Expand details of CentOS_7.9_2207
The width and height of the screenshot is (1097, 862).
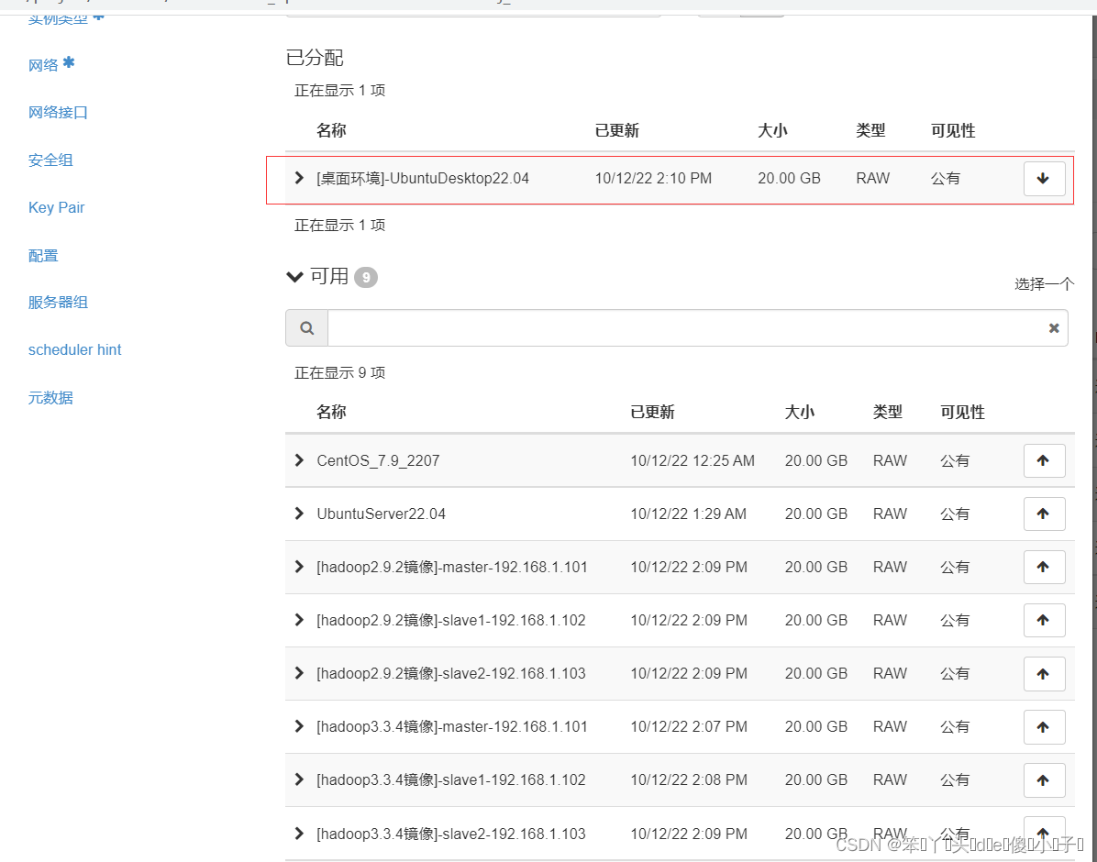point(298,460)
